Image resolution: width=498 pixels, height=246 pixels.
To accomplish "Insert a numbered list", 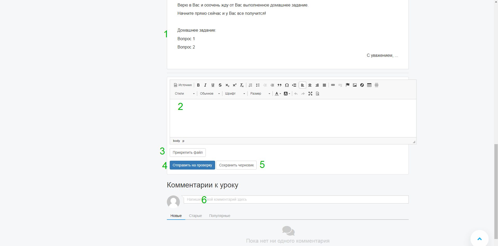I will (250, 85).
